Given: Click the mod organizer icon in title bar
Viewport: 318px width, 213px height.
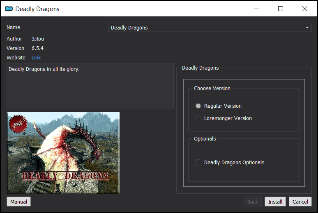Looking at the screenshot, I should 8,9.
